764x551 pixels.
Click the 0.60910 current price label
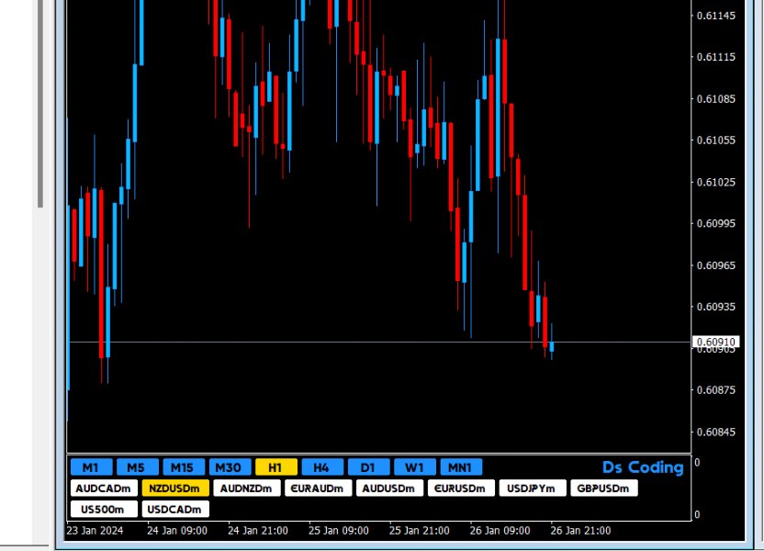pos(715,342)
